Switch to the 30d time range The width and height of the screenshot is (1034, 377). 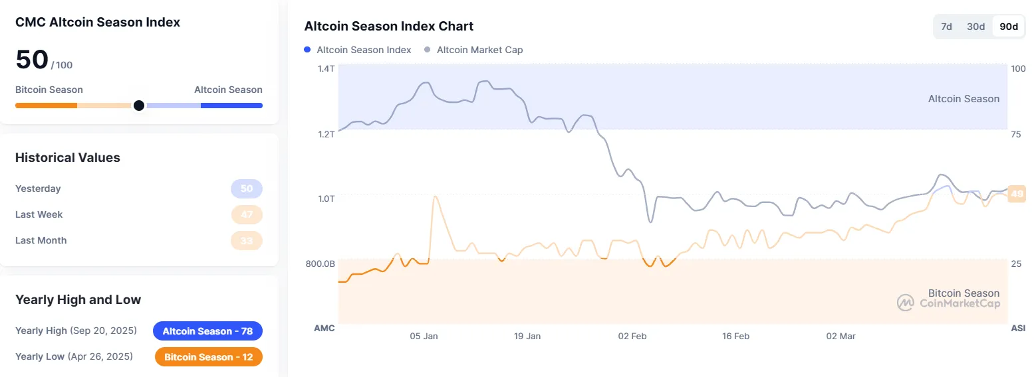975,27
